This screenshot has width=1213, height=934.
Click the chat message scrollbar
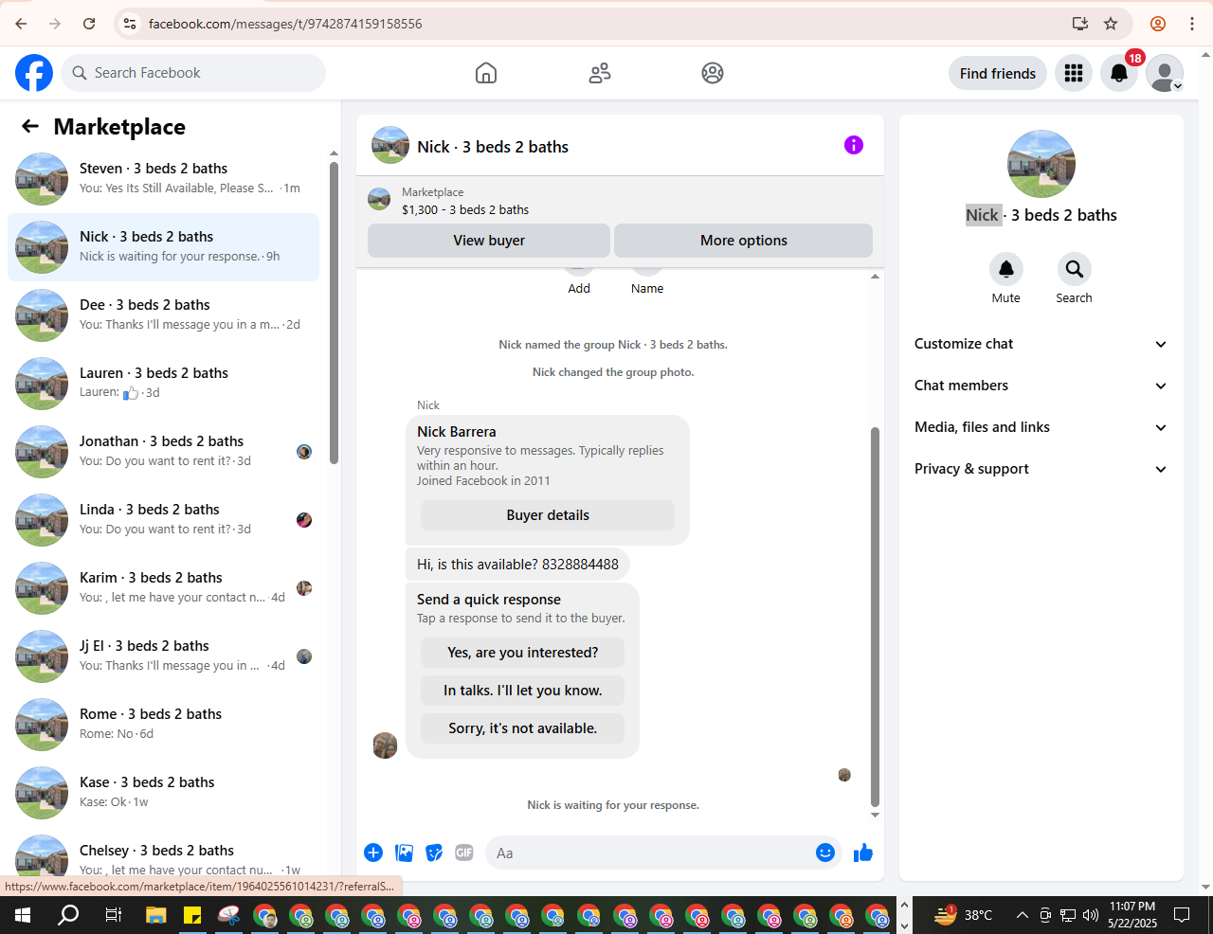click(x=875, y=616)
